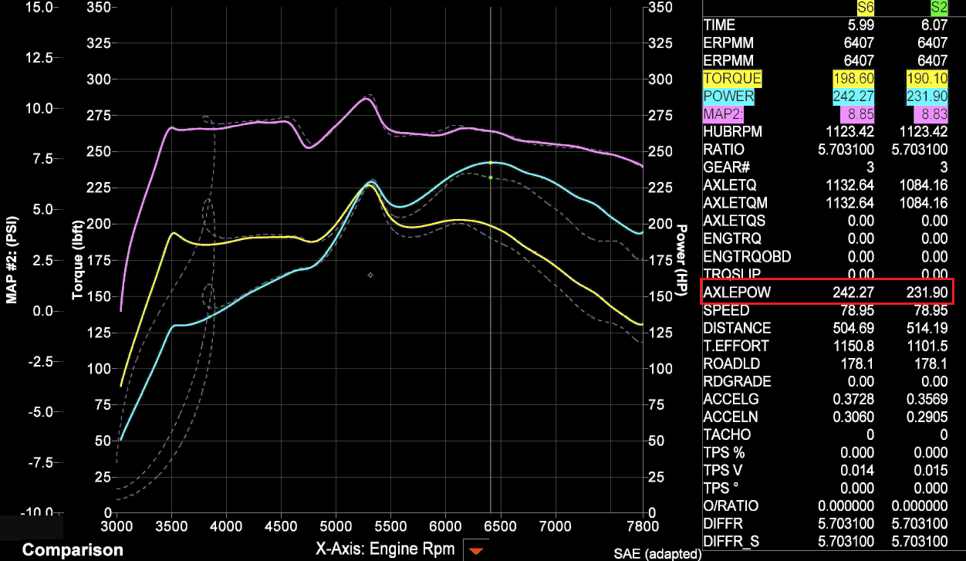Click the S6 TIME value 5.99
Image resolution: width=966 pixels, height=561 pixels.
coord(860,25)
